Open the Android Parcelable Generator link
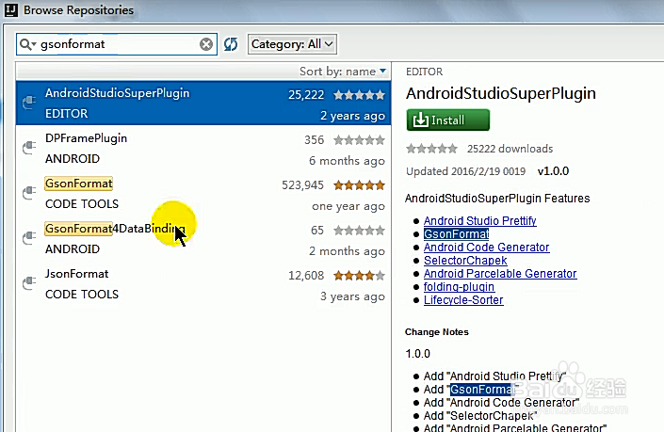664x432 pixels. pos(500,273)
